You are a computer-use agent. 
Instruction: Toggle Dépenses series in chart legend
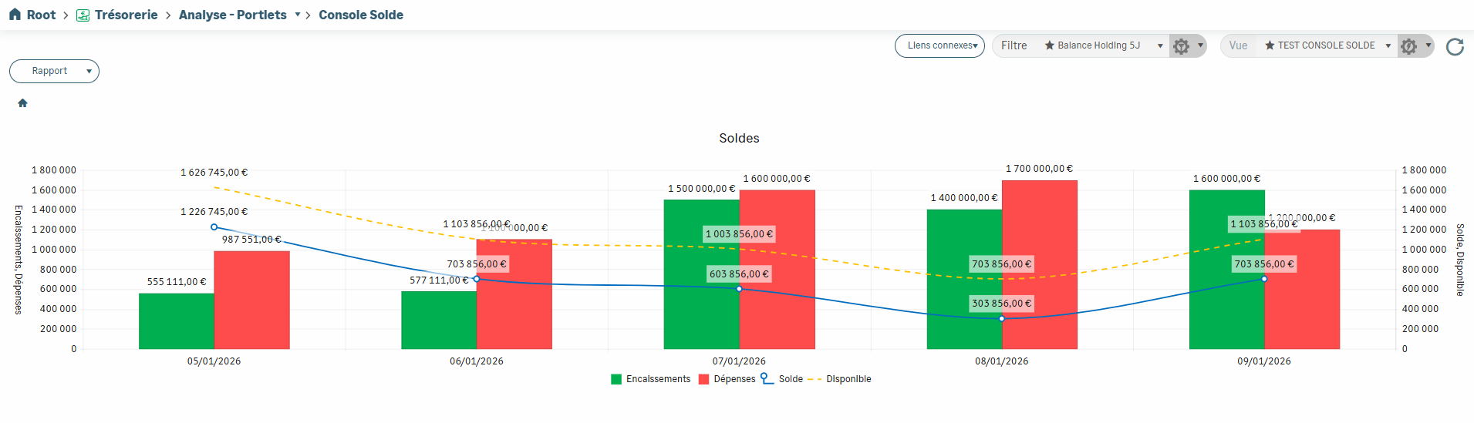(727, 379)
